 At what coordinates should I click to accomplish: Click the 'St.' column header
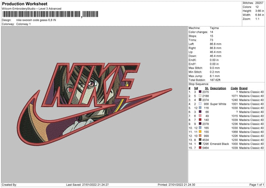(x=207, y=88)
